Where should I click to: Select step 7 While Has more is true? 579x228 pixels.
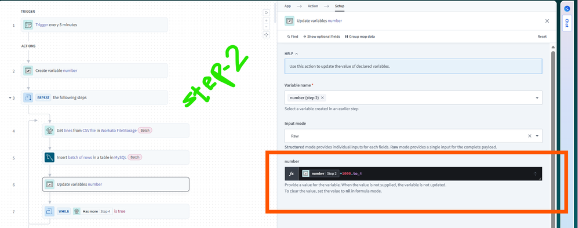click(x=116, y=211)
